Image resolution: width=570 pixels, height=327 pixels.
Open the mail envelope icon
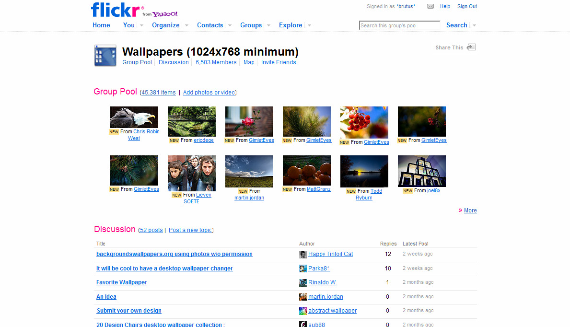430,6
